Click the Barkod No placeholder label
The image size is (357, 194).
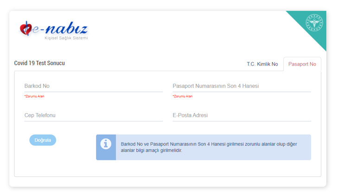[x=37, y=86]
